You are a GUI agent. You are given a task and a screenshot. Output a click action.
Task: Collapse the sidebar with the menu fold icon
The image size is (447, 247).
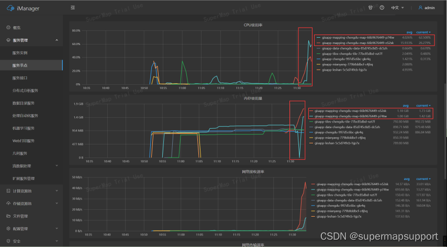(72, 8)
